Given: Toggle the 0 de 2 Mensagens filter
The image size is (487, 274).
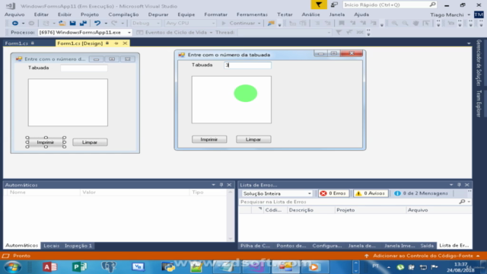Looking at the screenshot, I should [421, 193].
